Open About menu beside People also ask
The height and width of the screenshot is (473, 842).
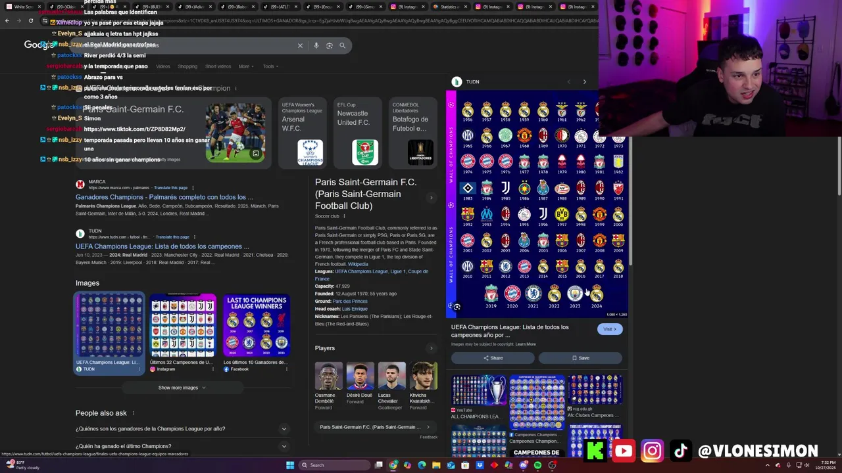point(134,413)
